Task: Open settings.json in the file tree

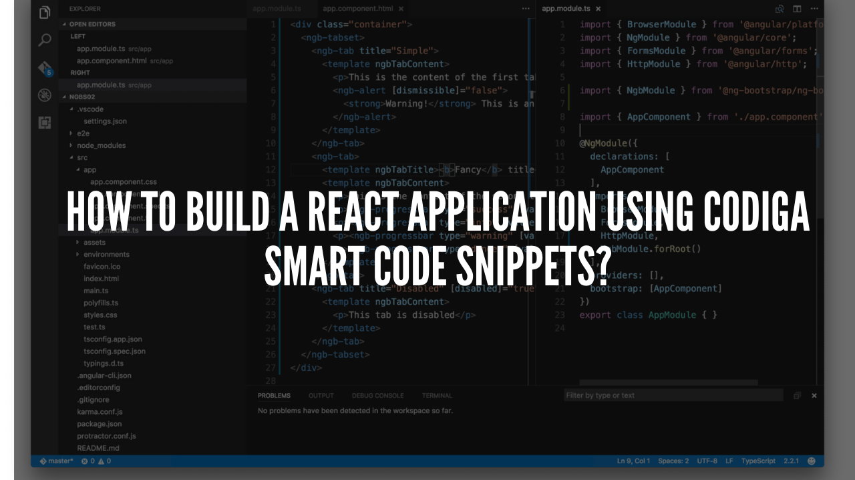Action: click(105, 121)
